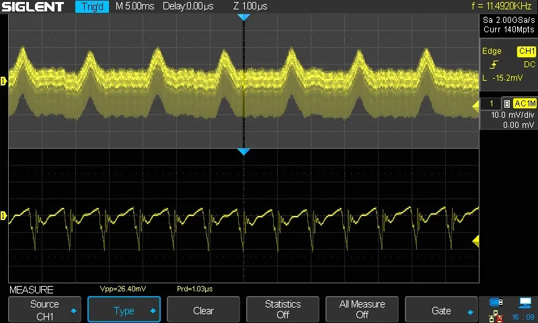The width and height of the screenshot is (538, 323).
Task: Click the M 5.00ms timebase readout
Action: [x=135, y=7]
